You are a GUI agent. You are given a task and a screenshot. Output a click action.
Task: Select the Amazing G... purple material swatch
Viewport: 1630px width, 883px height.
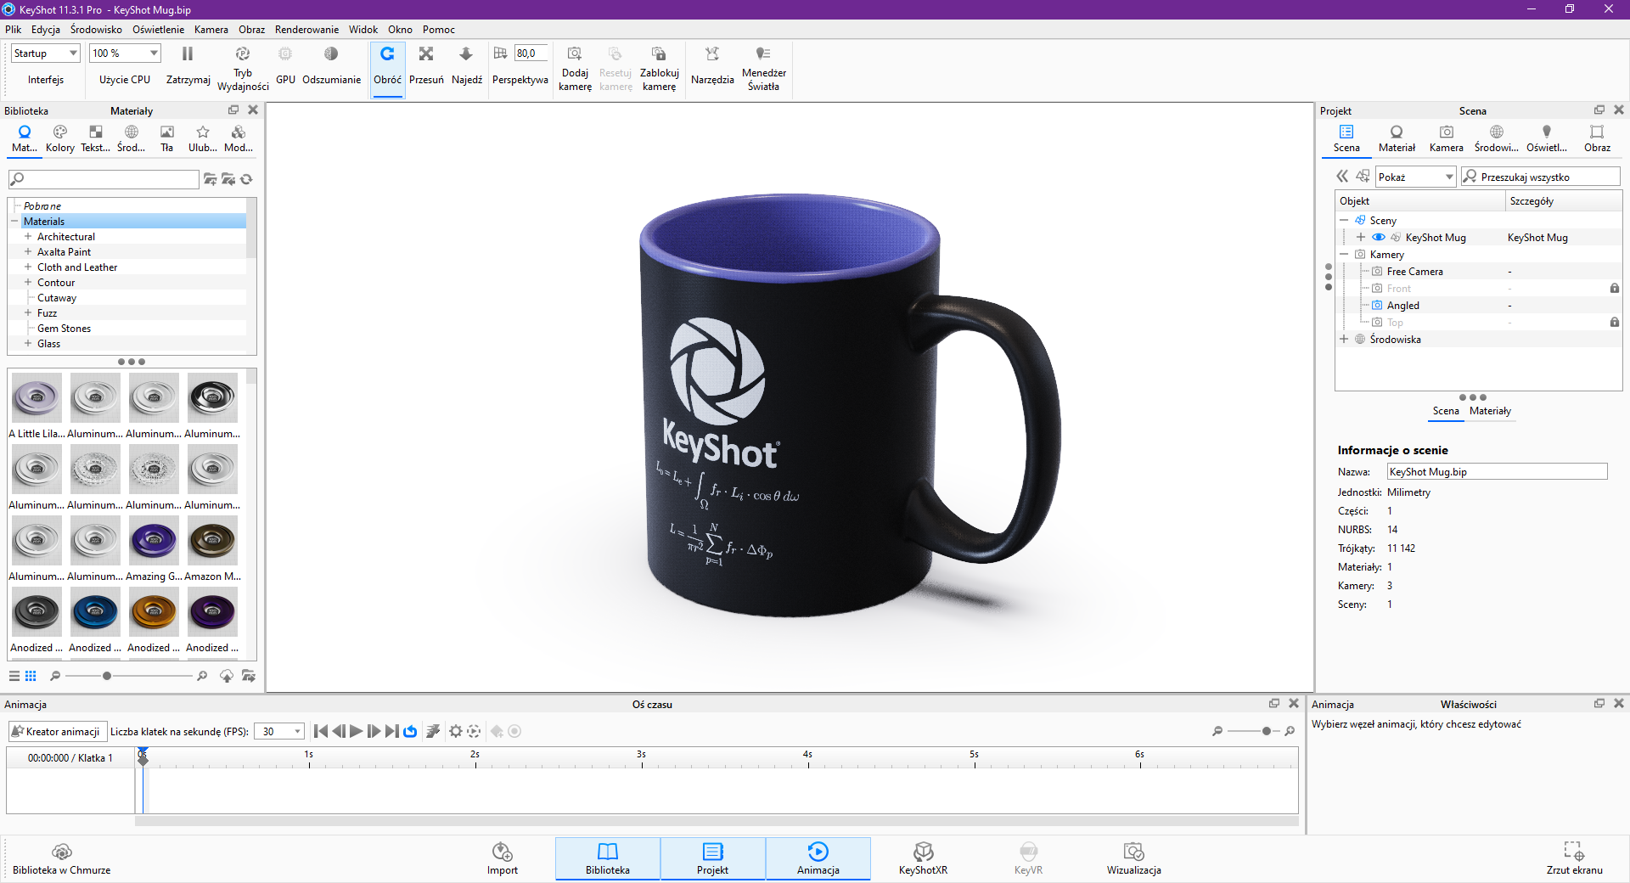coord(154,541)
